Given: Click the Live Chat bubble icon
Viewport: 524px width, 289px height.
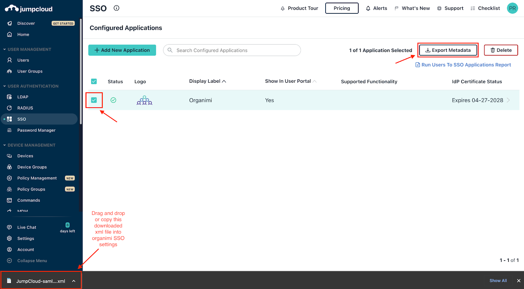Looking at the screenshot, I should coord(9,227).
